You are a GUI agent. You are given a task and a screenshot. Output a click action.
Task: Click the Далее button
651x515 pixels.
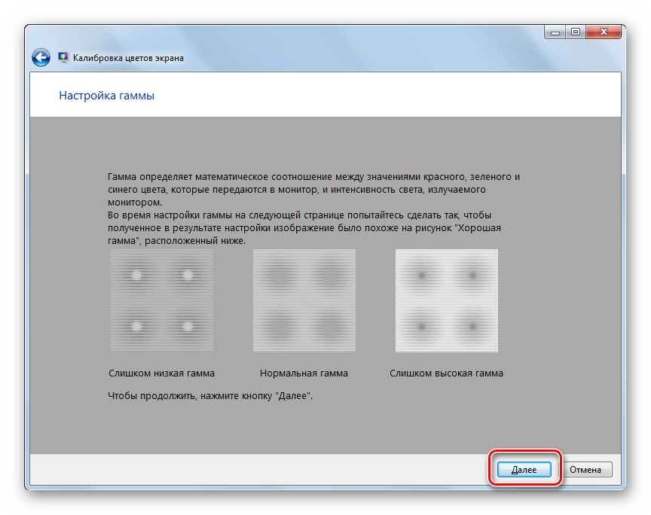coord(524,469)
